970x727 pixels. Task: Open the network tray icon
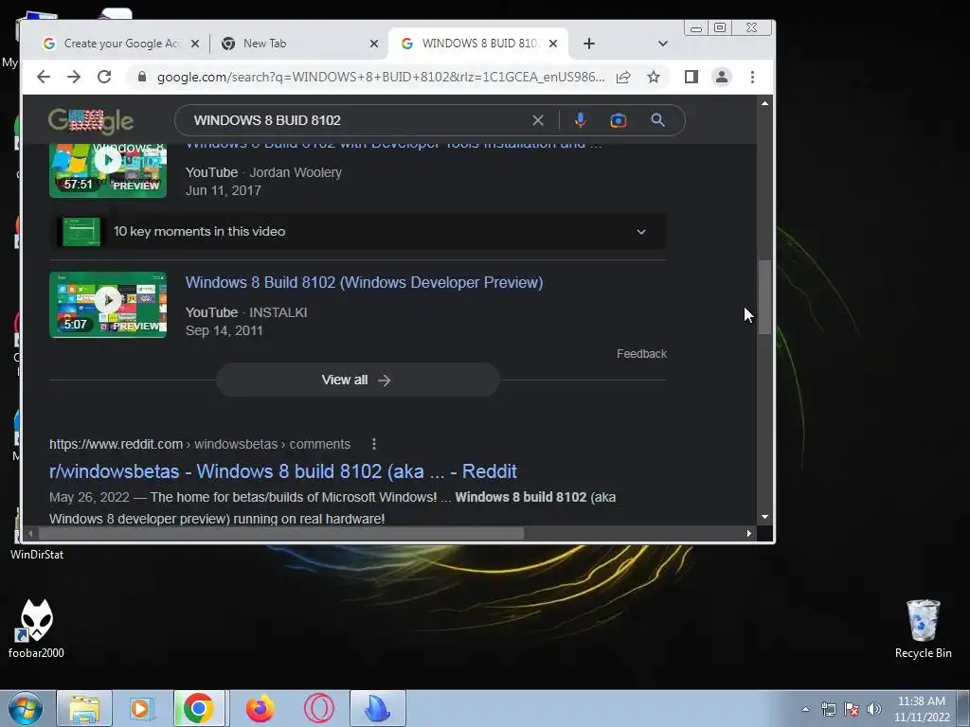coord(828,709)
